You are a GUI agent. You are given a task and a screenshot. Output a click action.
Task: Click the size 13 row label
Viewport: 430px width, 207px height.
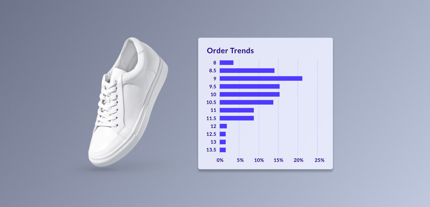(x=213, y=142)
